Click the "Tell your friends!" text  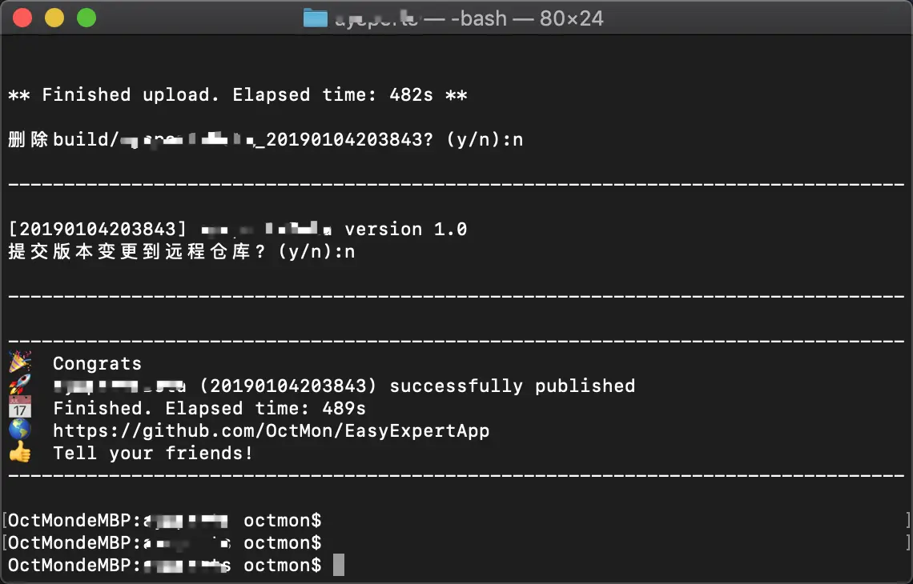click(152, 453)
